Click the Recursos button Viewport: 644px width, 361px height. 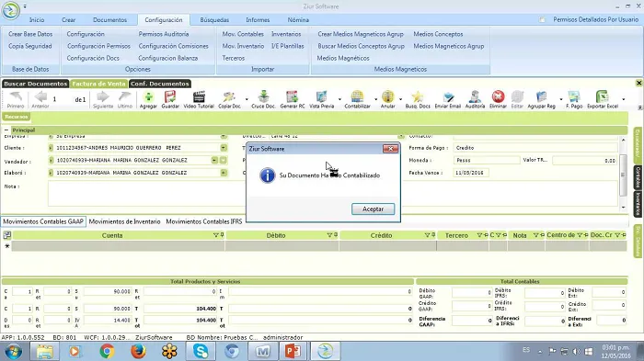click(x=17, y=117)
